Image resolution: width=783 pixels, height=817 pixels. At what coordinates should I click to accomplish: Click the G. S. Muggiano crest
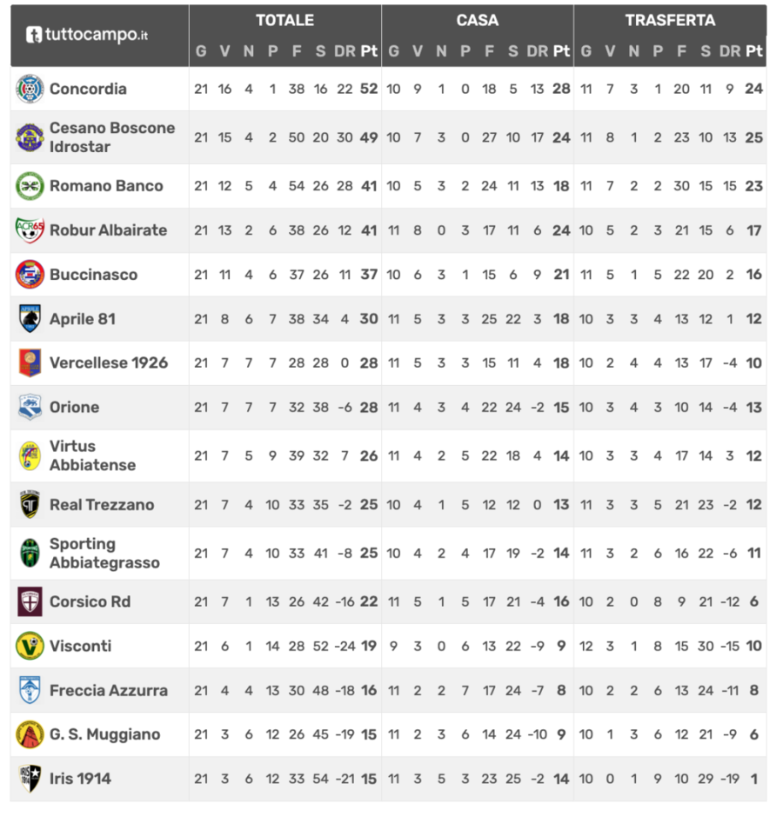(30, 734)
